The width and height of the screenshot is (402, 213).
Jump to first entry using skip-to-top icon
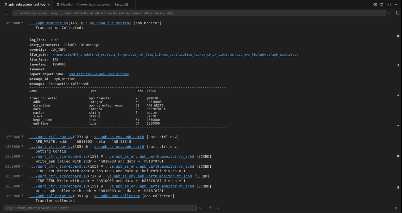[398, 35]
